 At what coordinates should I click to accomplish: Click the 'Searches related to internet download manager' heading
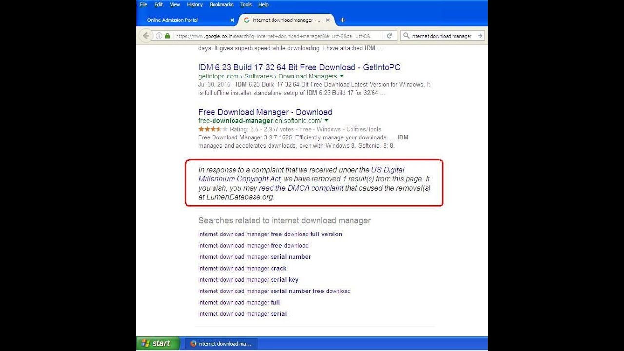[x=284, y=220]
